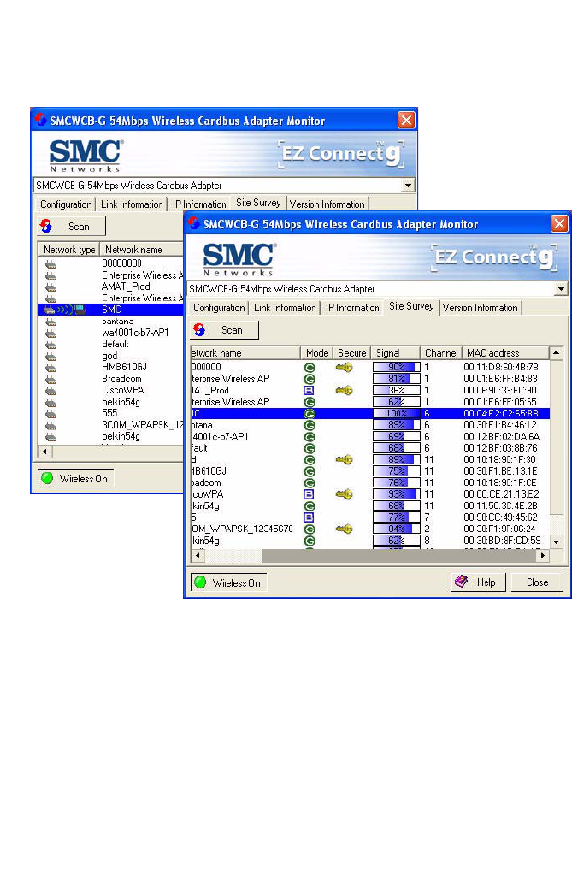
Task: Click key icon in 3COM_WPAPSK_12345678 row
Action: tap(344, 529)
